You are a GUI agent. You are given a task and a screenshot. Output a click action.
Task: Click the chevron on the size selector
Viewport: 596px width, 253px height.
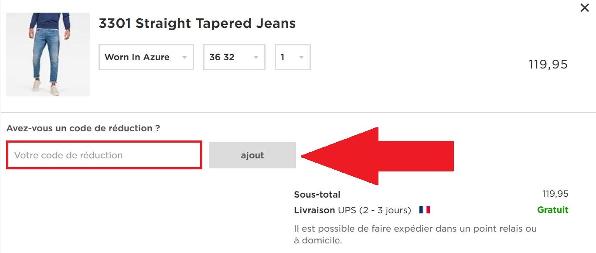pos(256,57)
